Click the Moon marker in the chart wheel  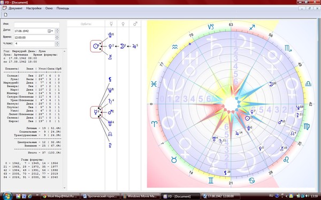pos(272,84)
